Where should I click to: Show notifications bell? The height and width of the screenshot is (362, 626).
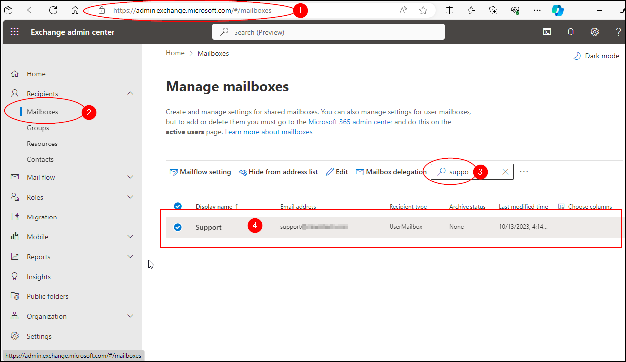click(x=571, y=32)
